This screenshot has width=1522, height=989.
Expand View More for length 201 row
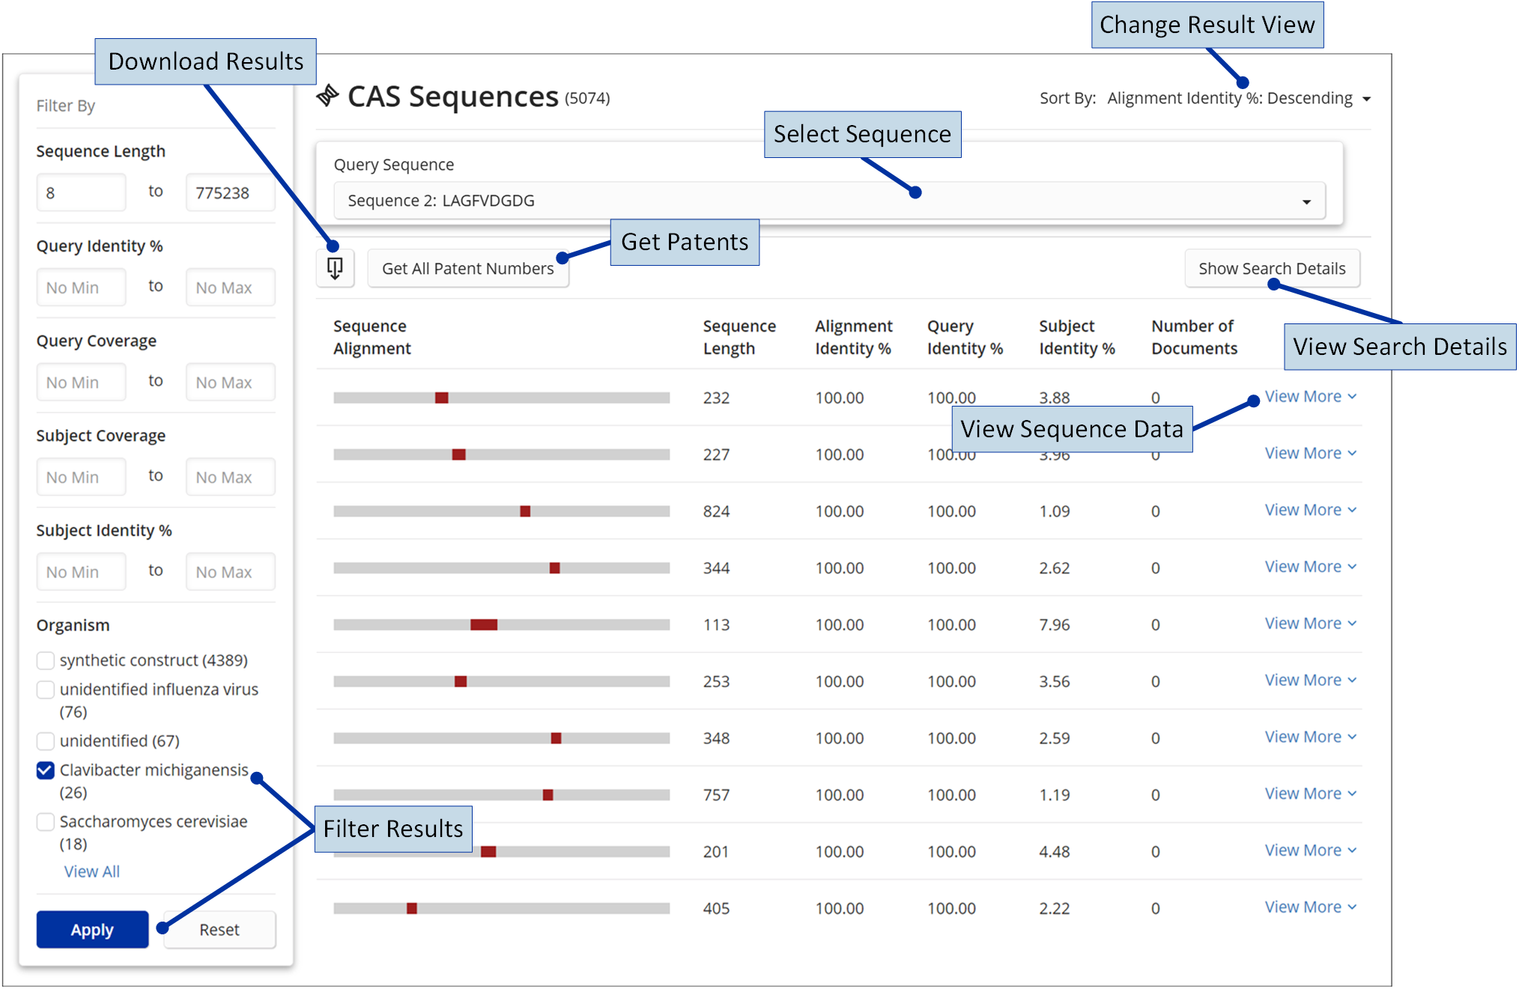click(x=1310, y=850)
